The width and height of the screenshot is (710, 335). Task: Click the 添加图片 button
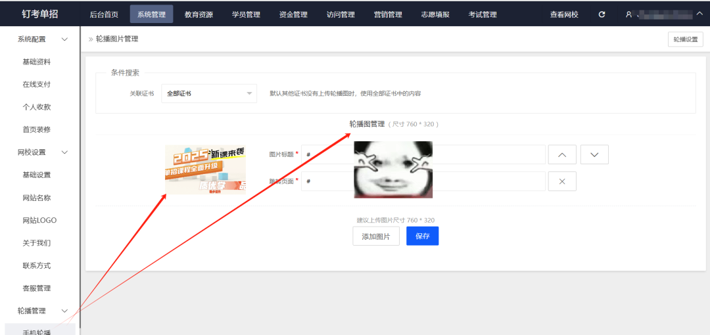coord(376,236)
